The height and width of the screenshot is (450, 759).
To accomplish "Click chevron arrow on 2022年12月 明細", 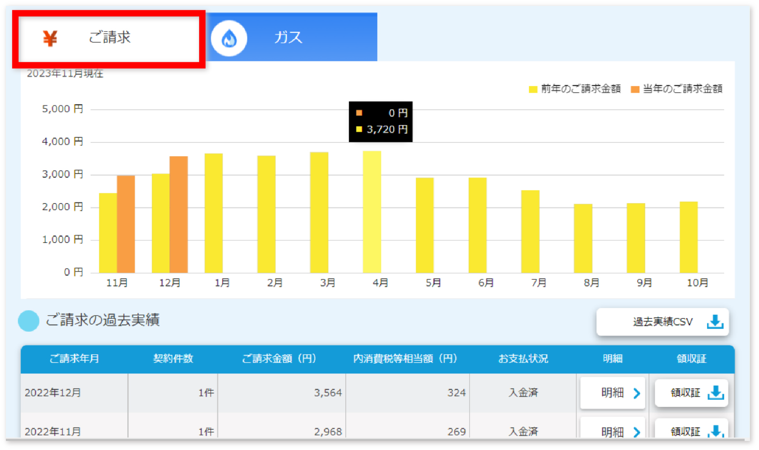I will [x=637, y=393].
